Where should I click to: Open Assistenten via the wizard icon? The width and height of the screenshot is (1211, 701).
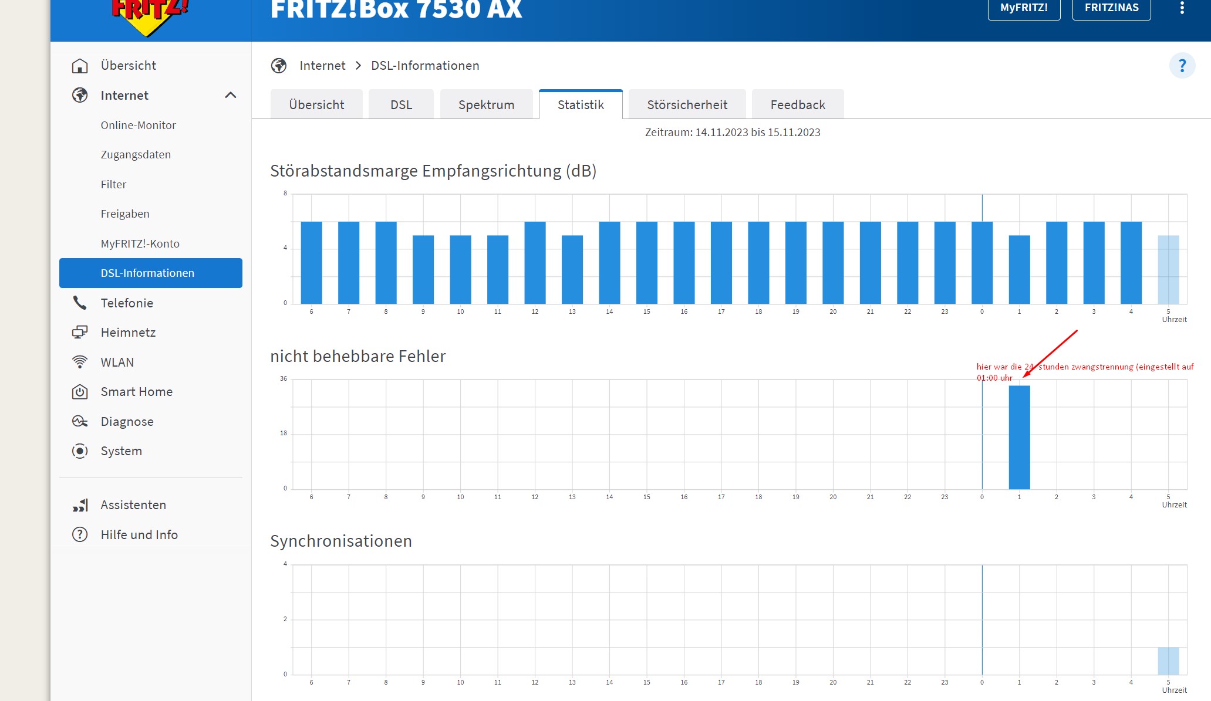coord(80,505)
